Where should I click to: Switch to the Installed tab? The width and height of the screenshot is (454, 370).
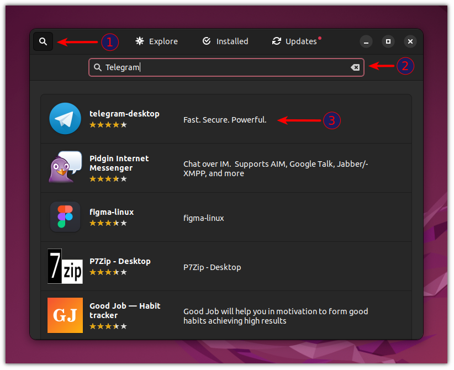pos(225,41)
